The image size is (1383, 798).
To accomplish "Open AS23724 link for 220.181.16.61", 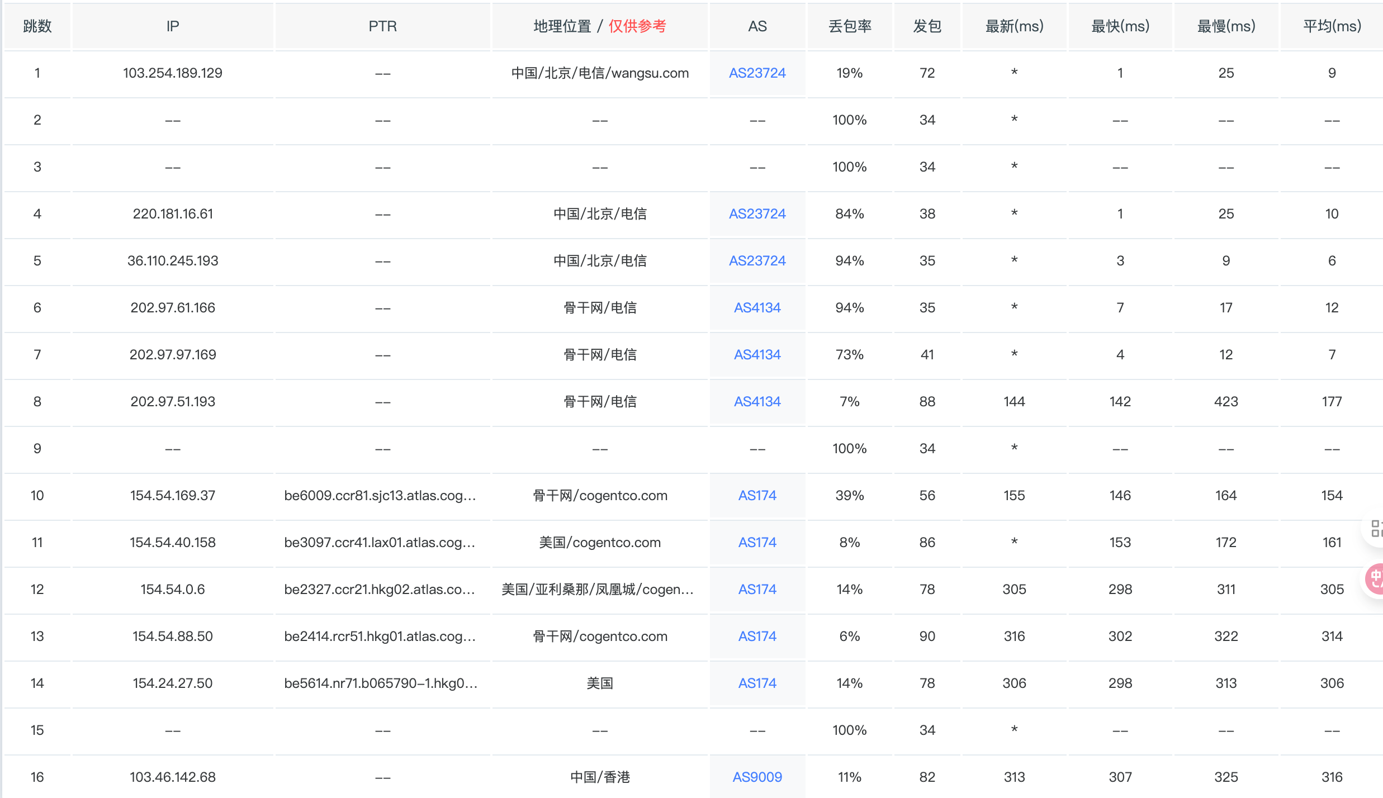I will [x=757, y=214].
